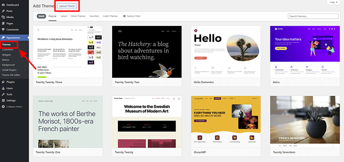
Task: Select the Twenty Twenty-One theme preview
Action: coord(68,122)
